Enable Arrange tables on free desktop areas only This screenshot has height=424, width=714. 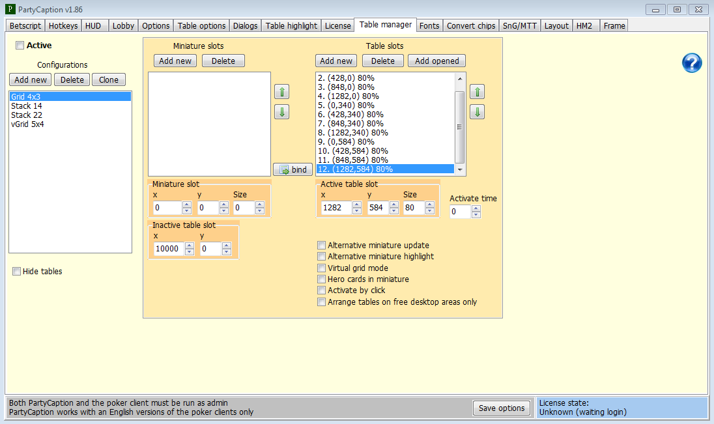[x=321, y=302]
